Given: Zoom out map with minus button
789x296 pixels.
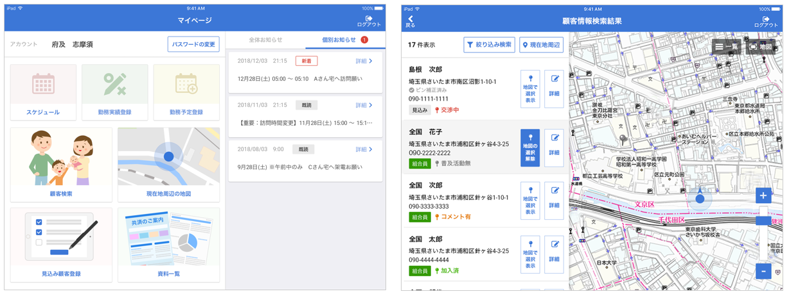Looking at the screenshot, I should tap(763, 271).
